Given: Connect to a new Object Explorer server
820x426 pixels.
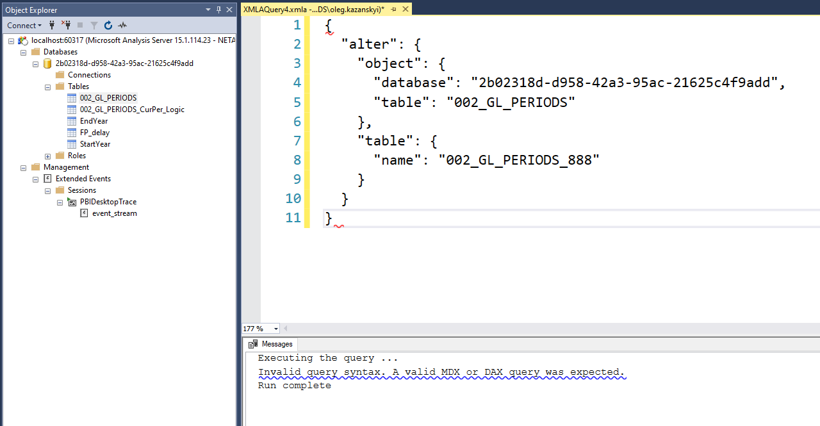Looking at the screenshot, I should (x=52, y=25).
